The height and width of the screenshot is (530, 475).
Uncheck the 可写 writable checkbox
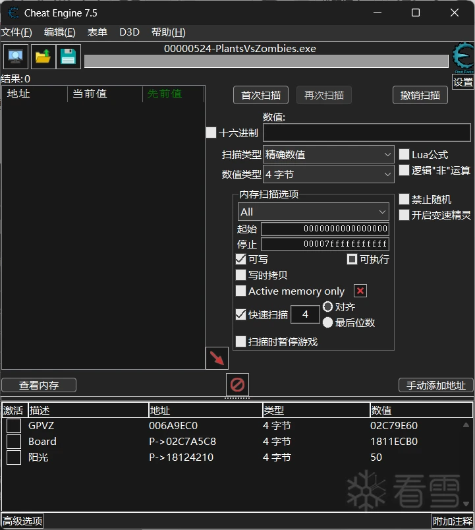(x=240, y=259)
